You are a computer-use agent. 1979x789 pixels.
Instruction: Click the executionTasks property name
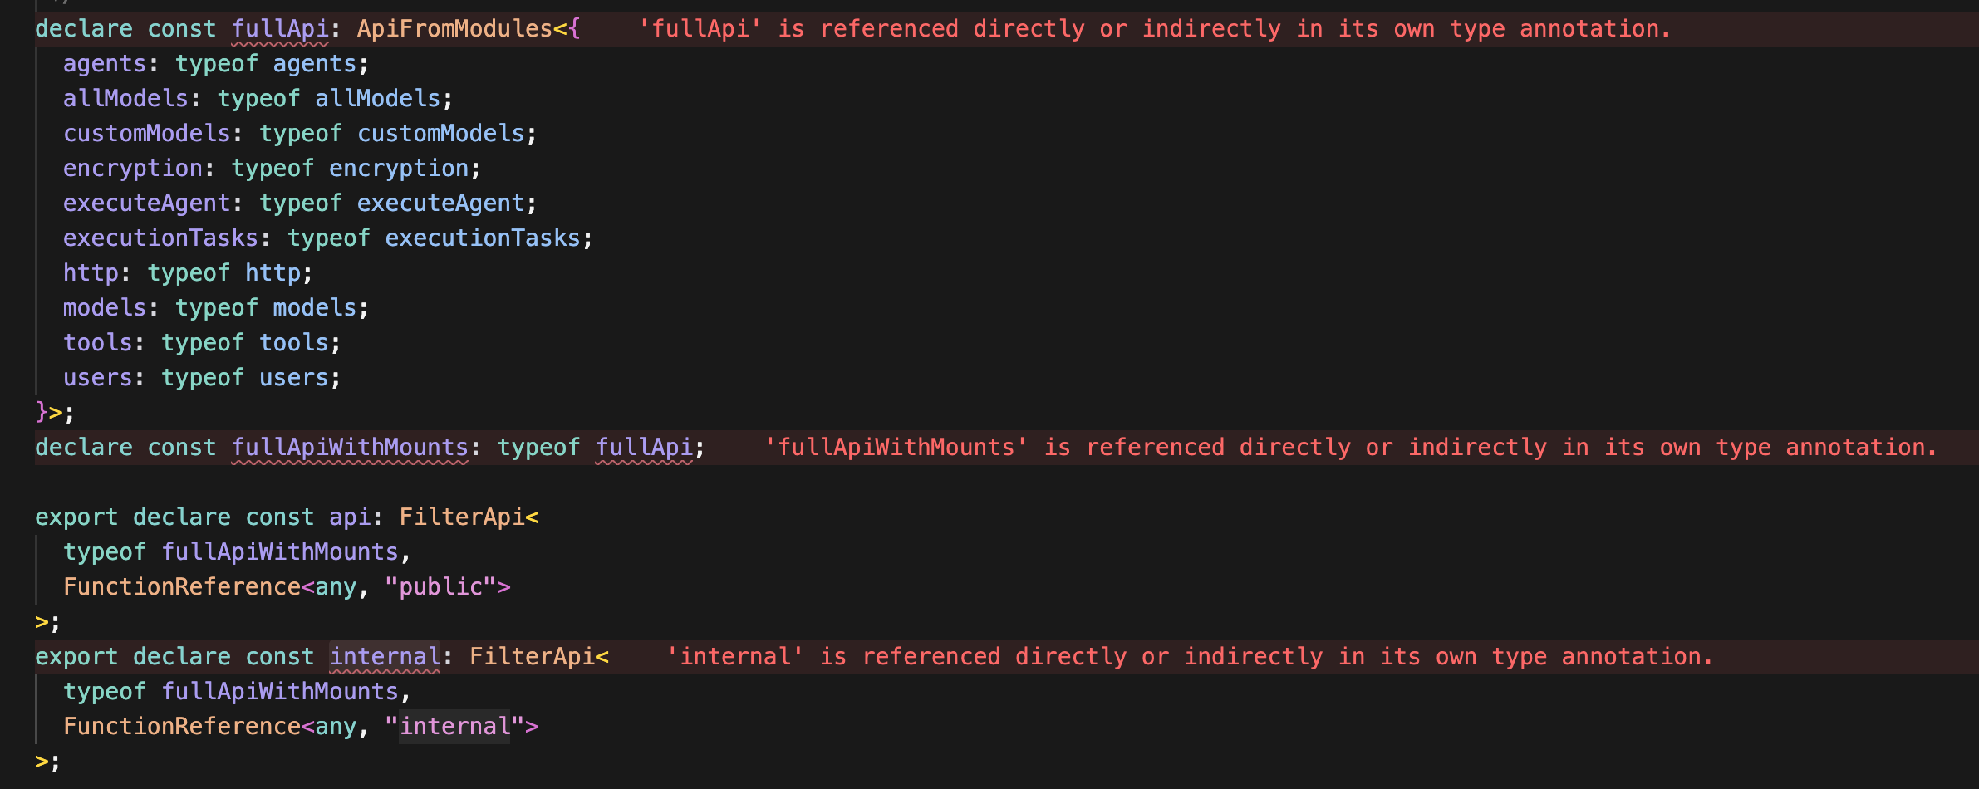click(x=161, y=238)
